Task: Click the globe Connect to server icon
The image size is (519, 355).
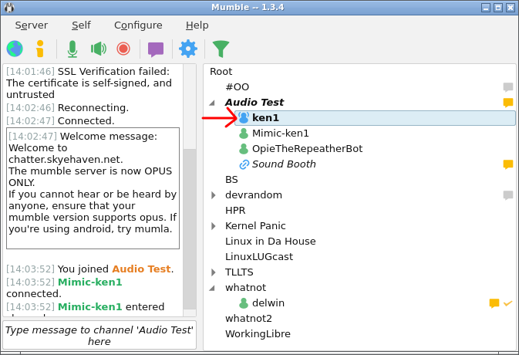Action: click(x=15, y=49)
